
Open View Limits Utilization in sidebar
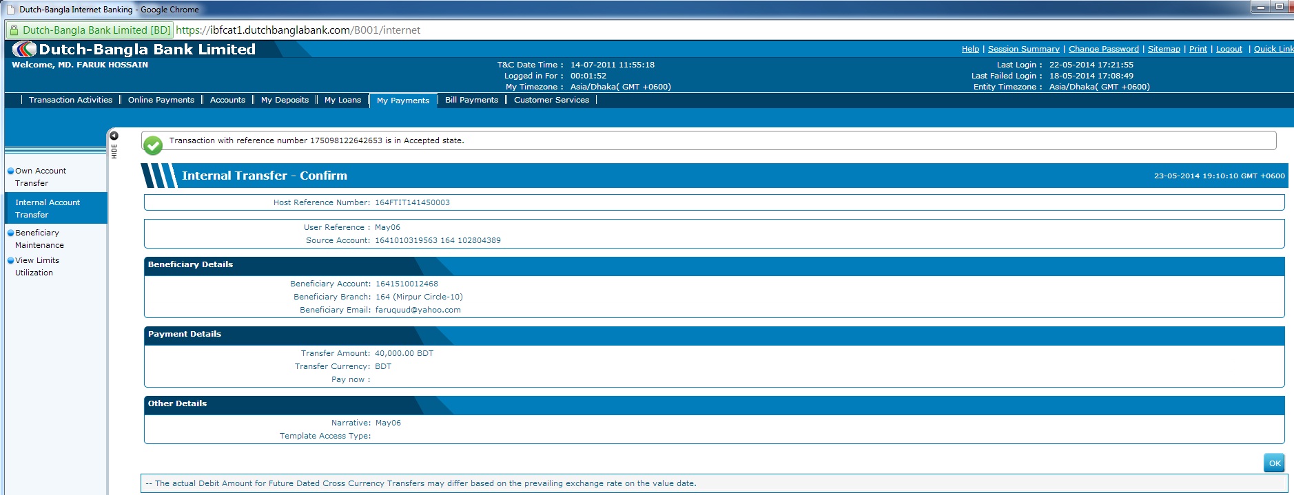tap(37, 266)
